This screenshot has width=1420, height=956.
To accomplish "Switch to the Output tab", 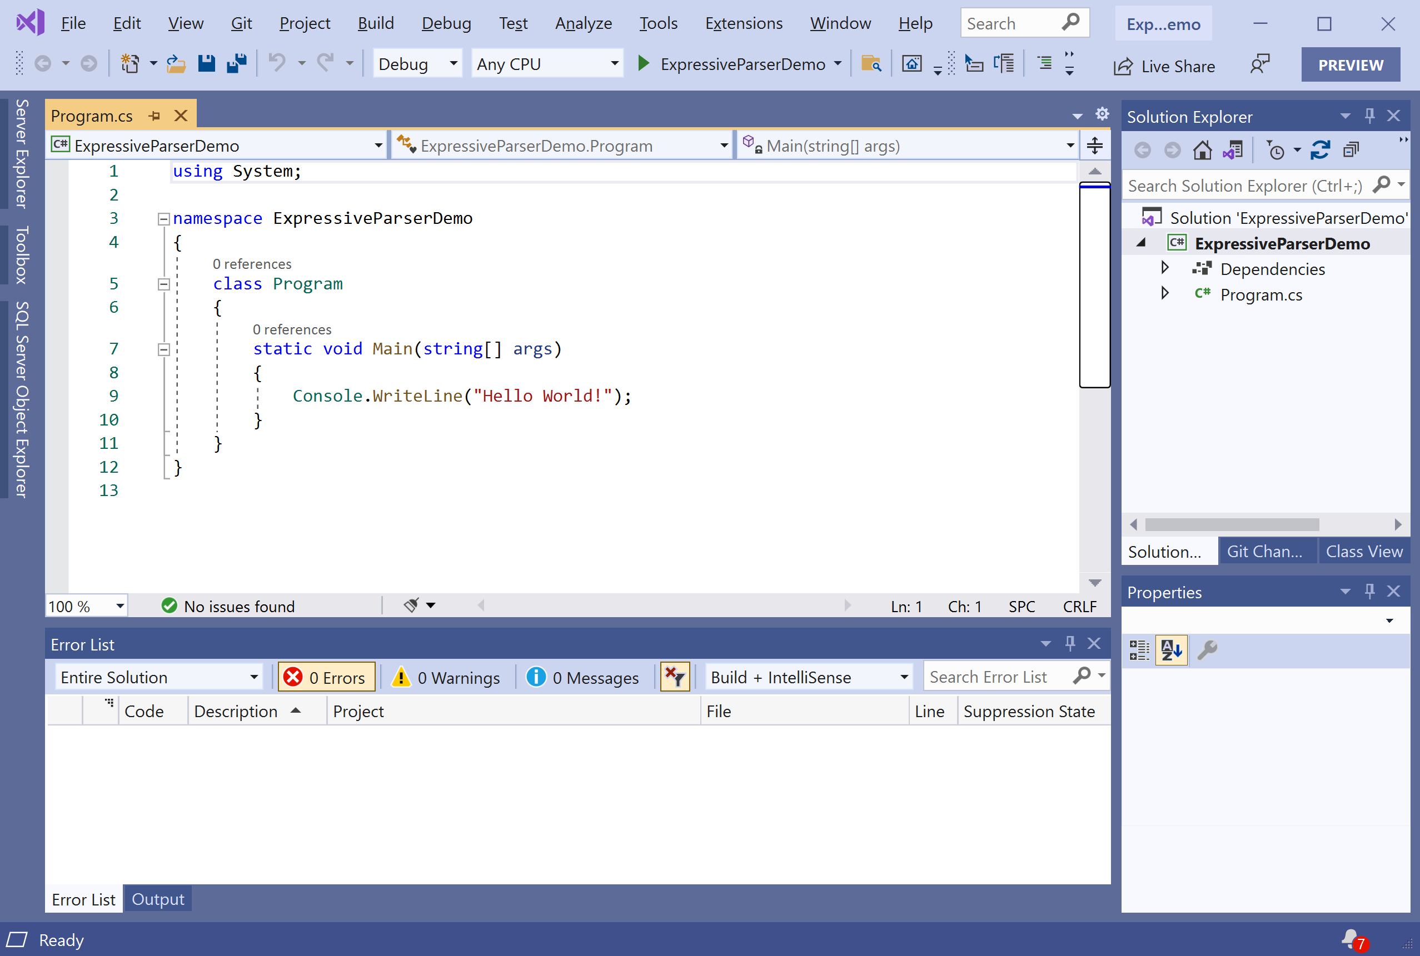I will pyautogui.click(x=157, y=899).
